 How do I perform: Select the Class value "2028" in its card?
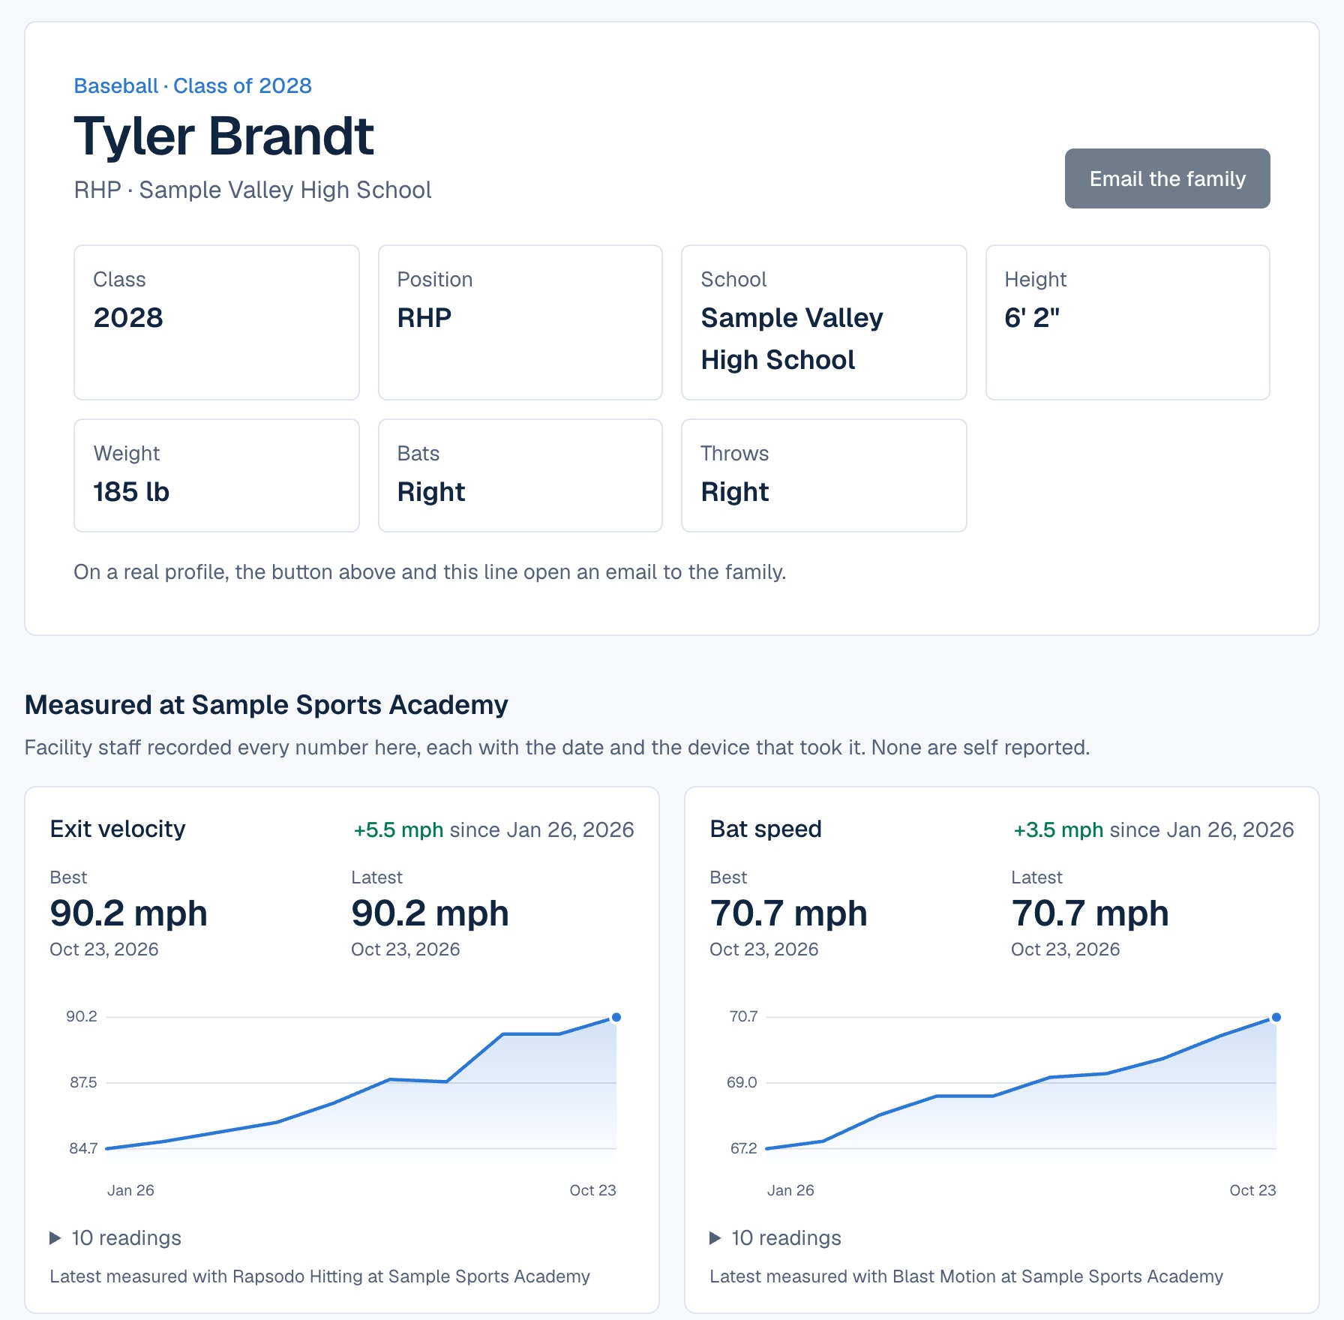pos(128,318)
